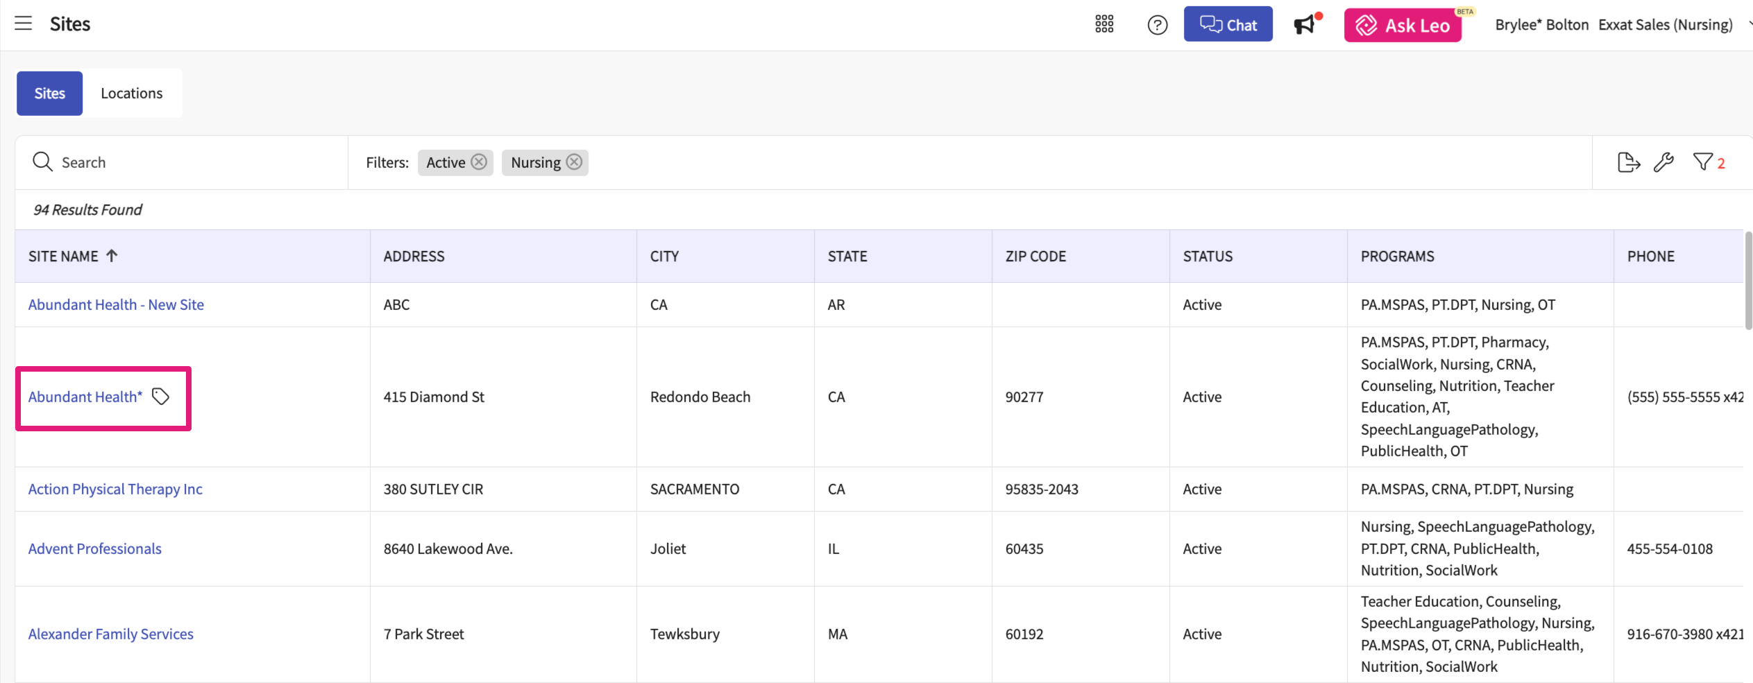Remove the Nursing filter chip

(574, 162)
